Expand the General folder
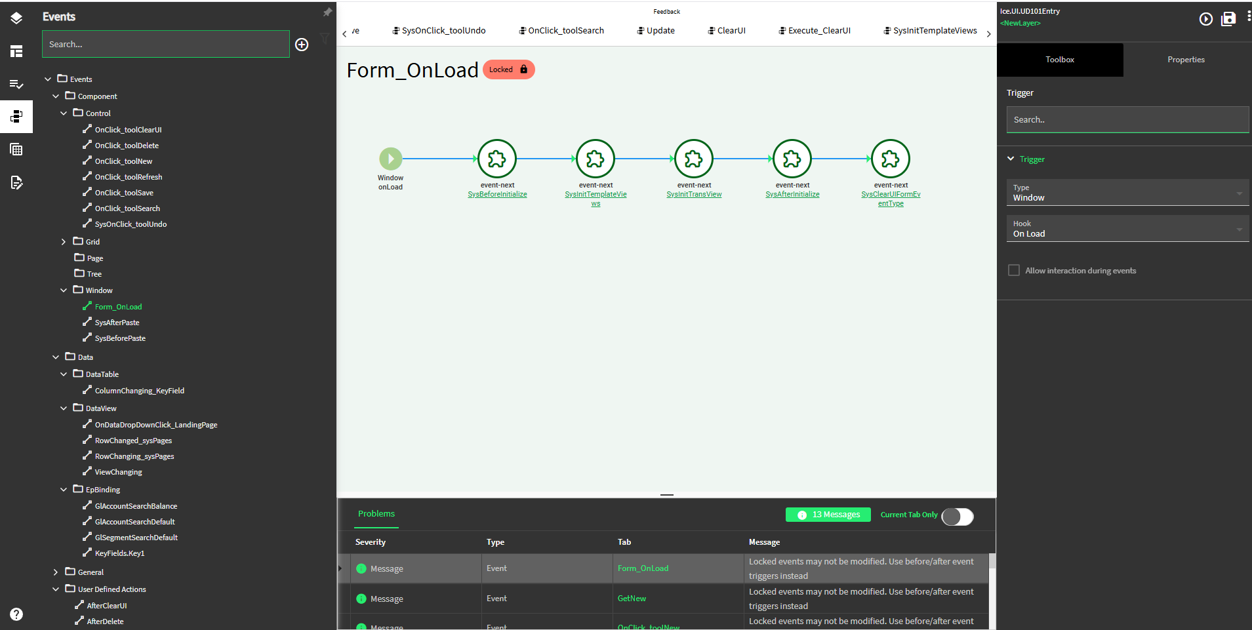The height and width of the screenshot is (630, 1252). tap(56, 572)
